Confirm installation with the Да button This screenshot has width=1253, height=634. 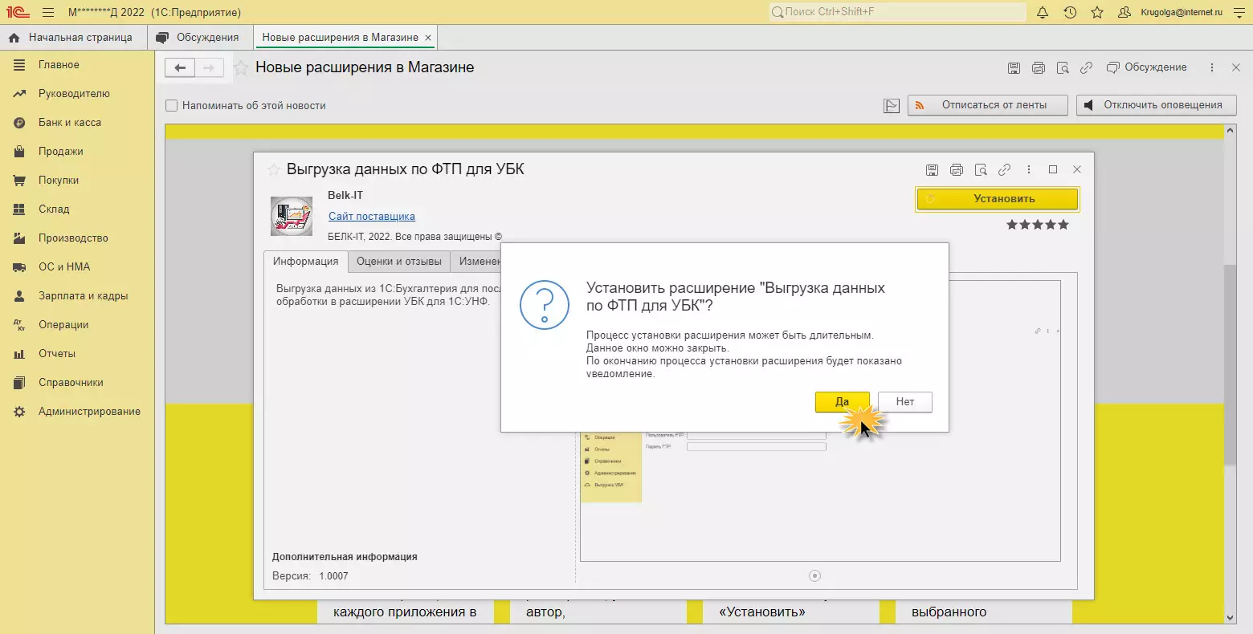coord(842,402)
